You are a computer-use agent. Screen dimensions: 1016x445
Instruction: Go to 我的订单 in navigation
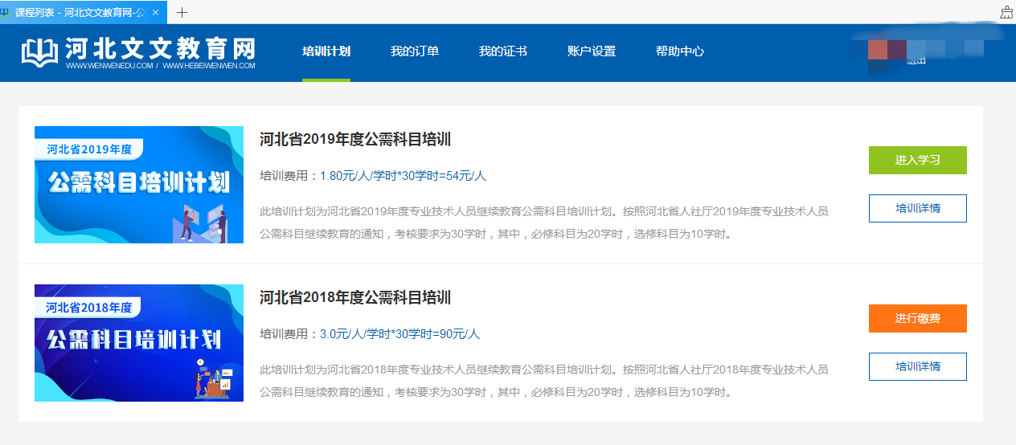click(x=415, y=51)
